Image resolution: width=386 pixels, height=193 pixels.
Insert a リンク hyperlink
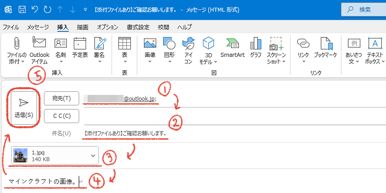pos(303,50)
